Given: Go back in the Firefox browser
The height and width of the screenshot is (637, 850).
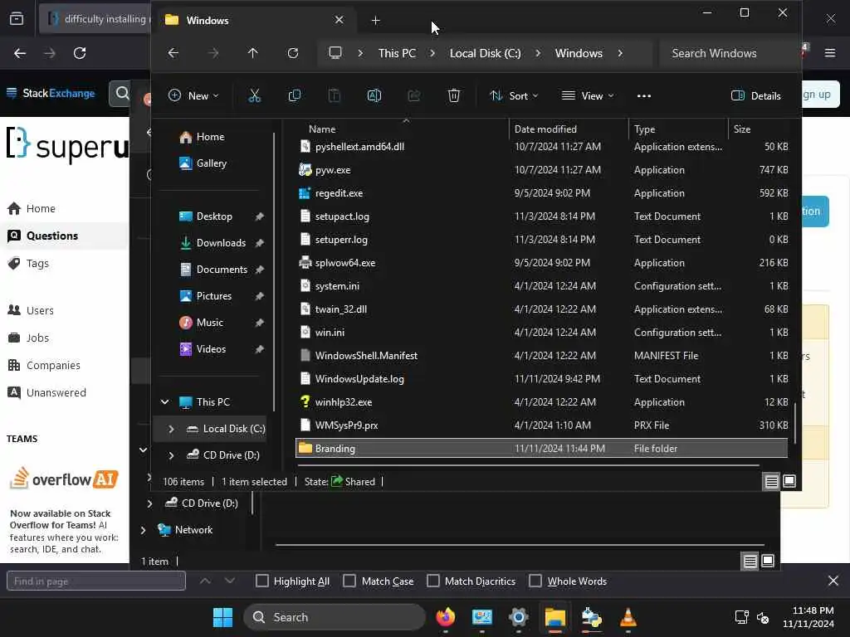Looking at the screenshot, I should point(20,53).
